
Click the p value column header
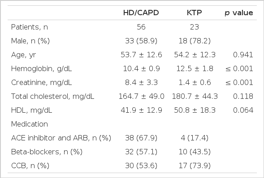[x=239, y=13]
